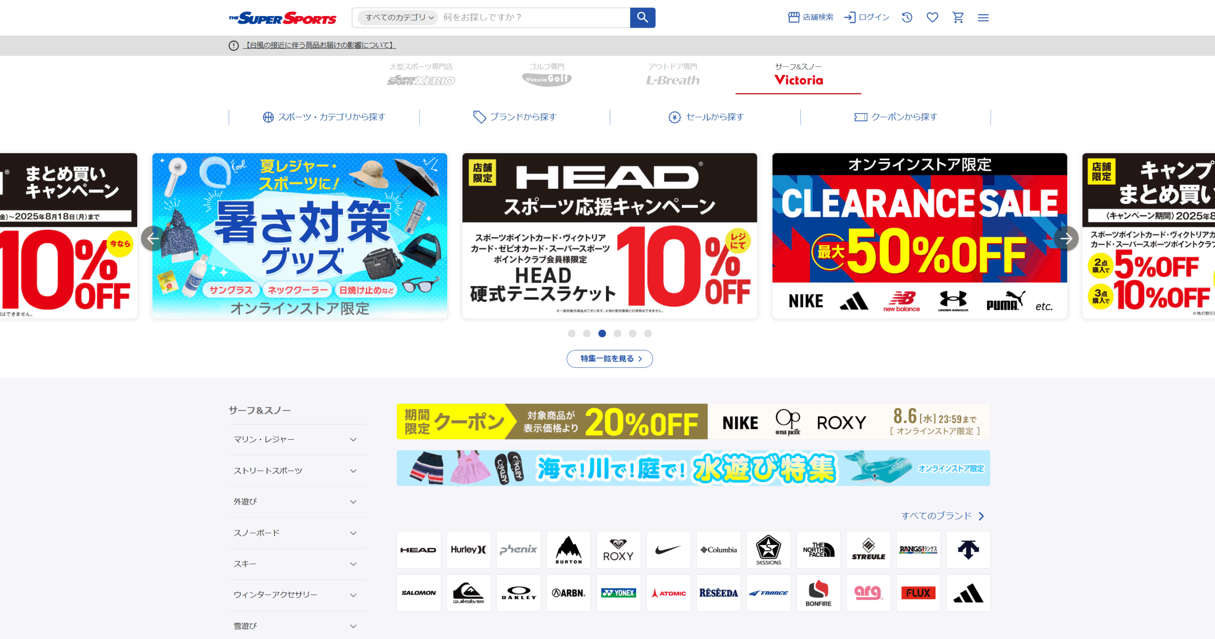Expand the スノーボード sidebar category

coord(297,533)
